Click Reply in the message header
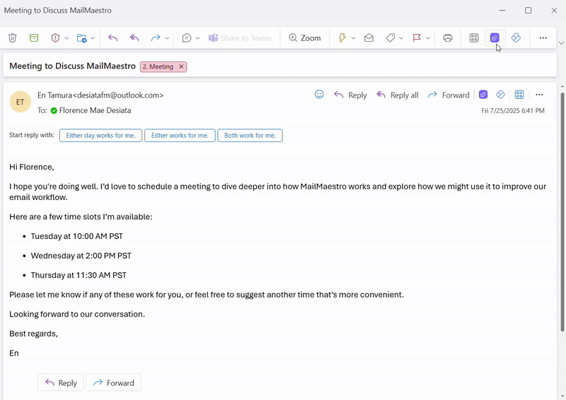 click(x=350, y=95)
